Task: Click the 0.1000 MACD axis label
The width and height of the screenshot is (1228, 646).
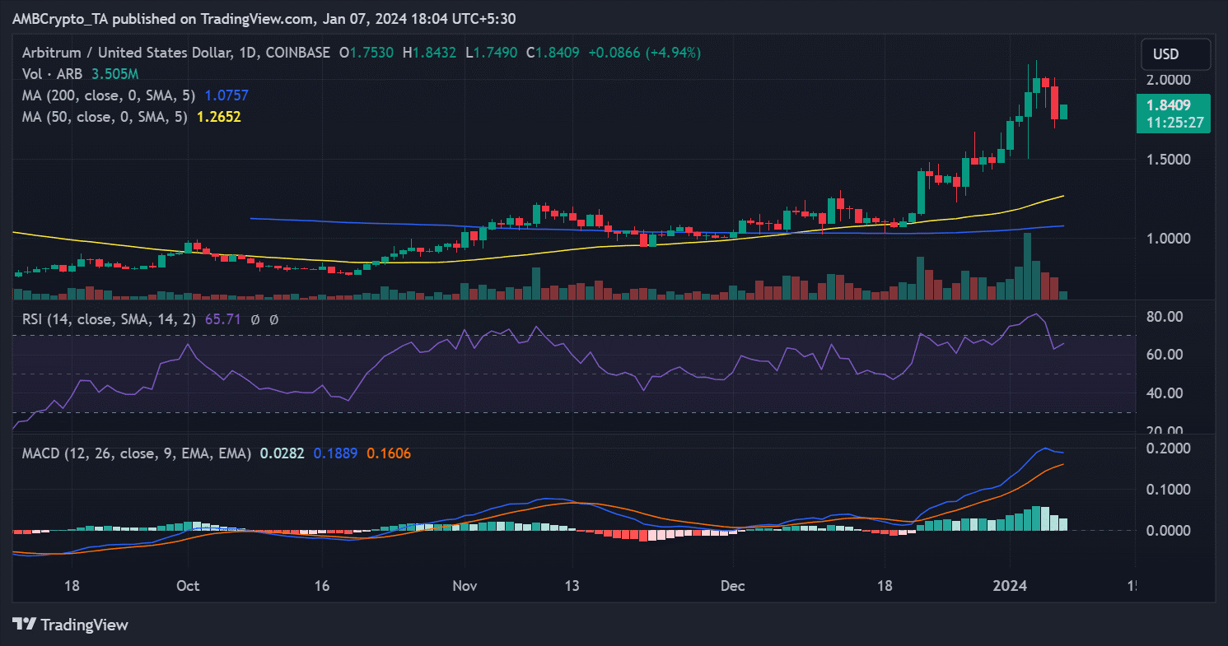Action: tap(1167, 489)
